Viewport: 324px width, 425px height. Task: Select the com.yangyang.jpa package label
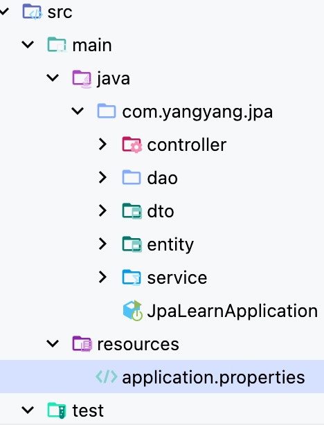point(197,112)
